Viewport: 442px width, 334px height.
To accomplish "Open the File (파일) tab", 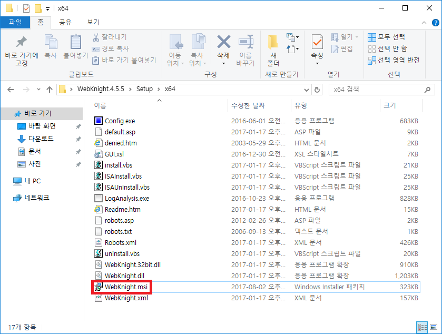I will pos(15,22).
